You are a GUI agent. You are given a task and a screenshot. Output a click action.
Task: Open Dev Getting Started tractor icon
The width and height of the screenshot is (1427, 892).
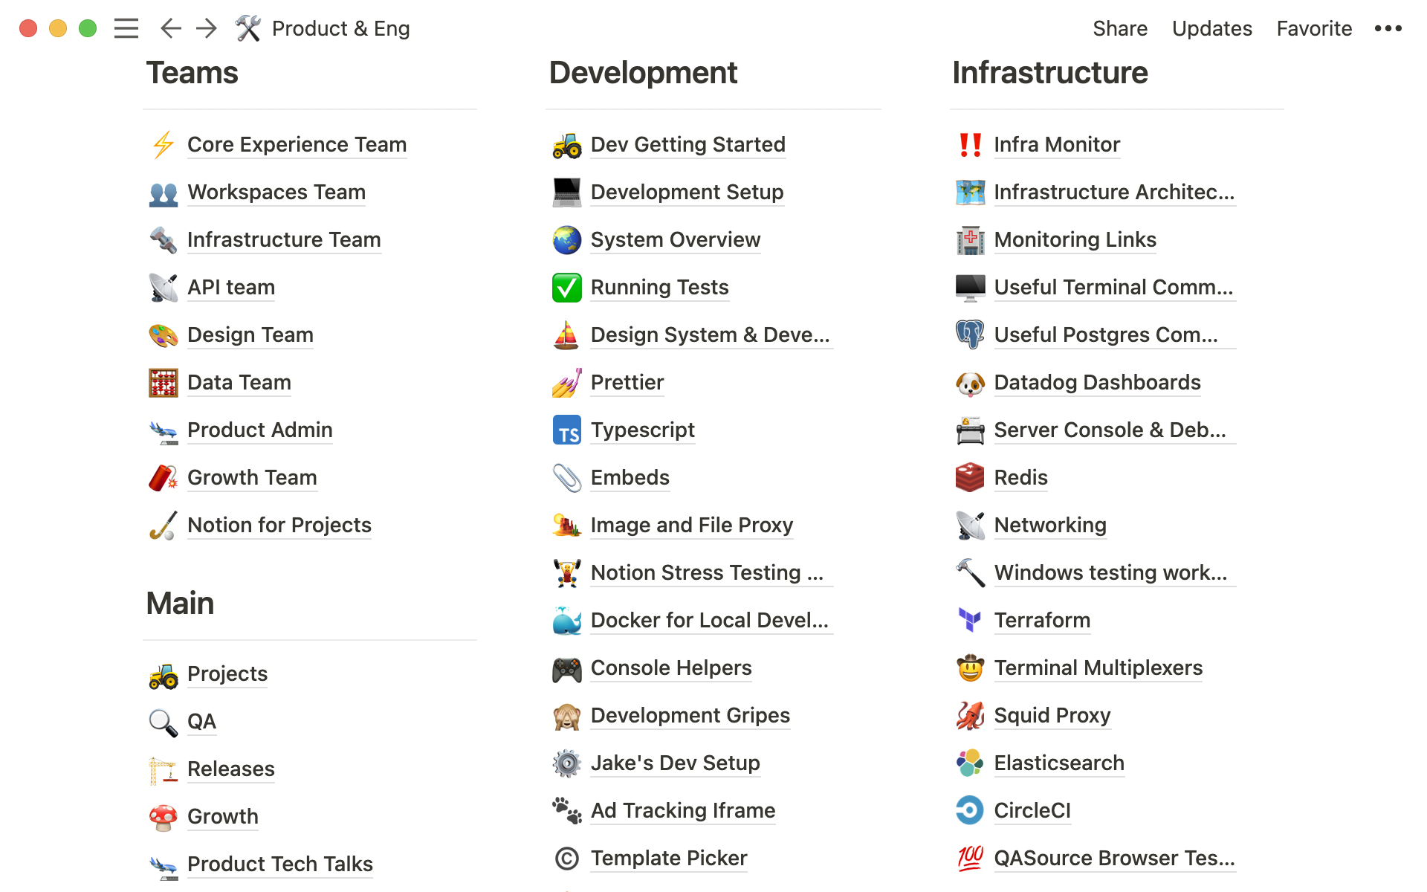(x=565, y=144)
